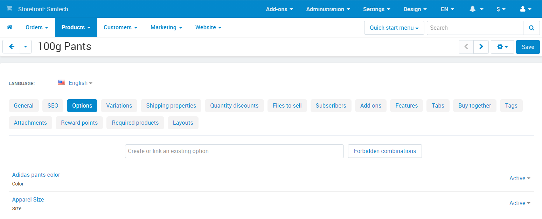The image size is (542, 219).
Task: Click the Storefront: Simtech link
Action: pyautogui.click(x=43, y=9)
